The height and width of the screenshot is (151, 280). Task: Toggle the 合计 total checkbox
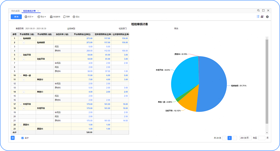pyautogui.click(x=23, y=138)
